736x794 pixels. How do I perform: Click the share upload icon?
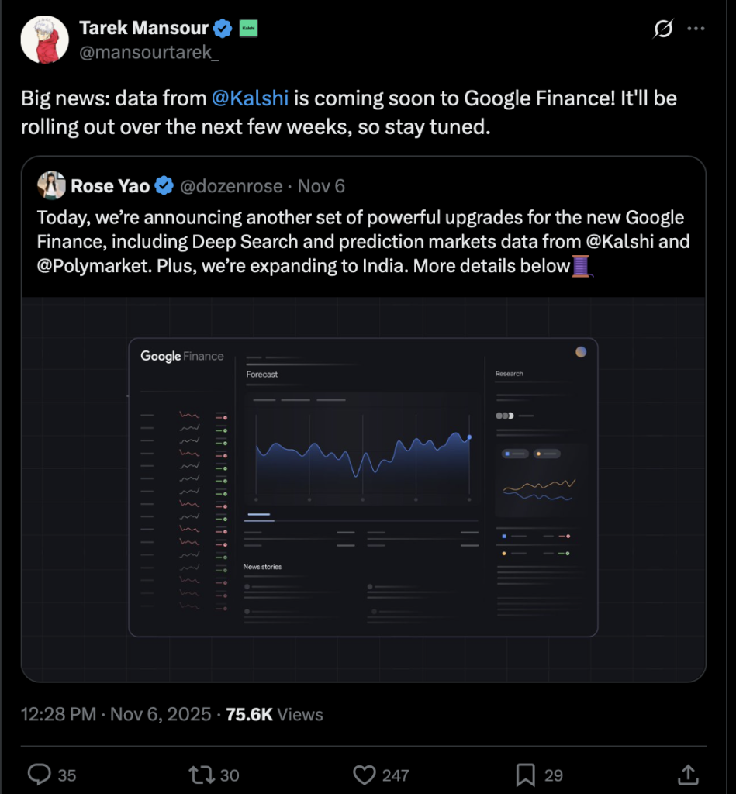click(x=687, y=774)
